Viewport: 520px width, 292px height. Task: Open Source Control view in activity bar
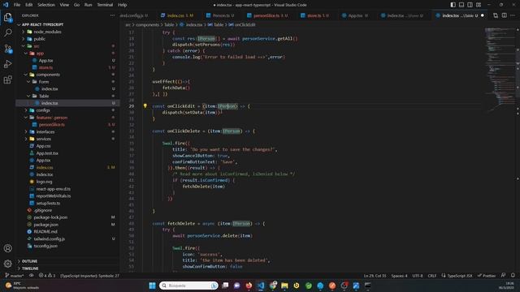click(x=7, y=49)
